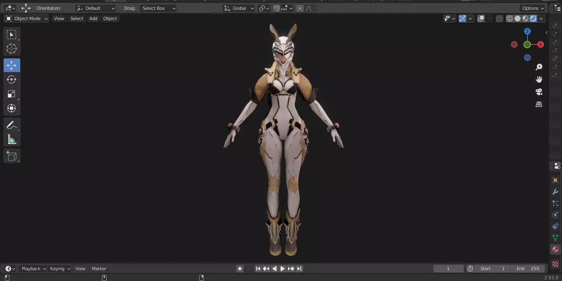The width and height of the screenshot is (562, 281).
Task: Switch to Wireframe viewport shading
Action: 510,19
